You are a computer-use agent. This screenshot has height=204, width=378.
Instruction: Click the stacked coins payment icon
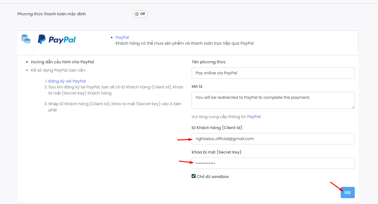pyautogui.click(x=26, y=39)
